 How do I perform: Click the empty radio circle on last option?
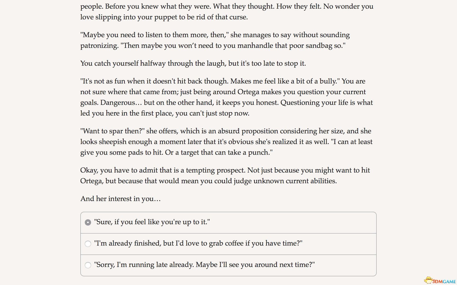88,265
